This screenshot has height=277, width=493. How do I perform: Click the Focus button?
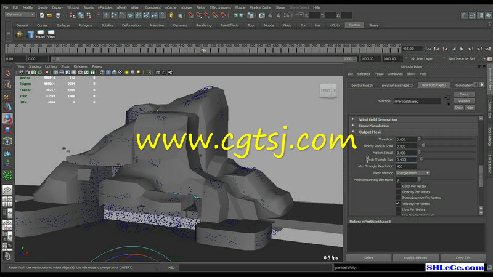464,94
